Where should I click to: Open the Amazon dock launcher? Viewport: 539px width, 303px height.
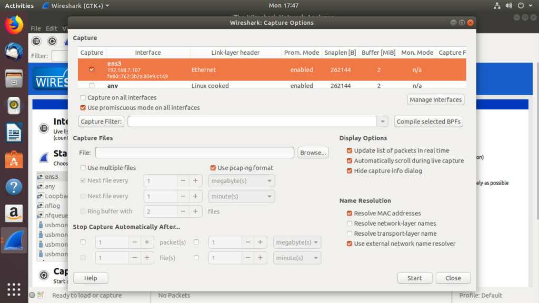click(x=14, y=214)
